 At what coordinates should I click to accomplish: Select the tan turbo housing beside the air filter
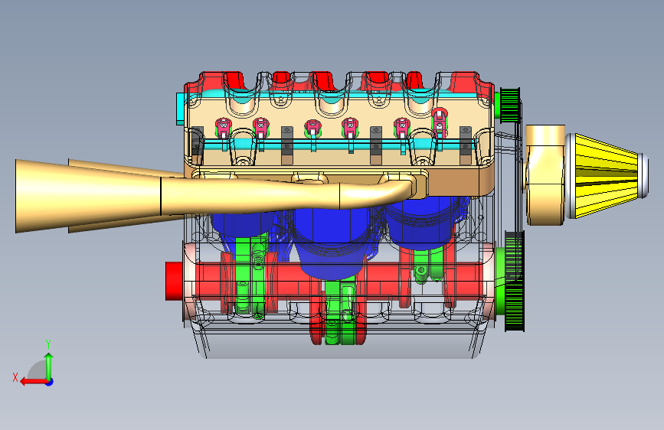[545, 174]
